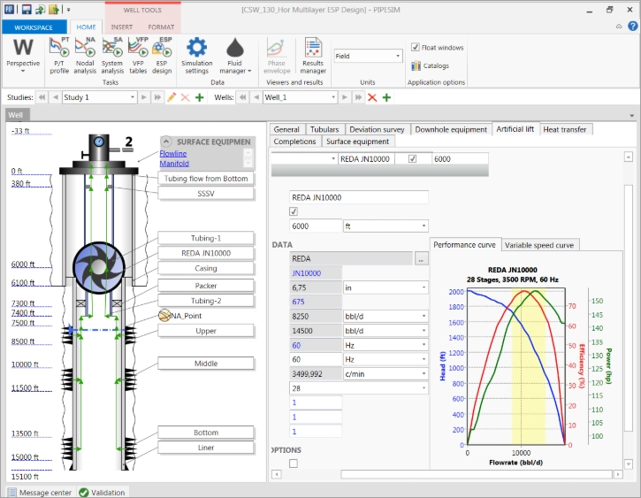Open the Phase envelope viewer

(x=277, y=56)
